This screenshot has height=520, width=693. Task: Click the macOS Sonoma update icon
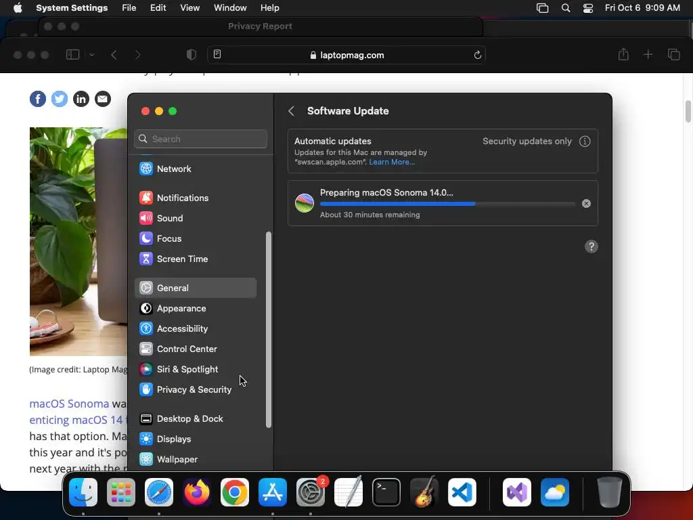click(x=305, y=203)
